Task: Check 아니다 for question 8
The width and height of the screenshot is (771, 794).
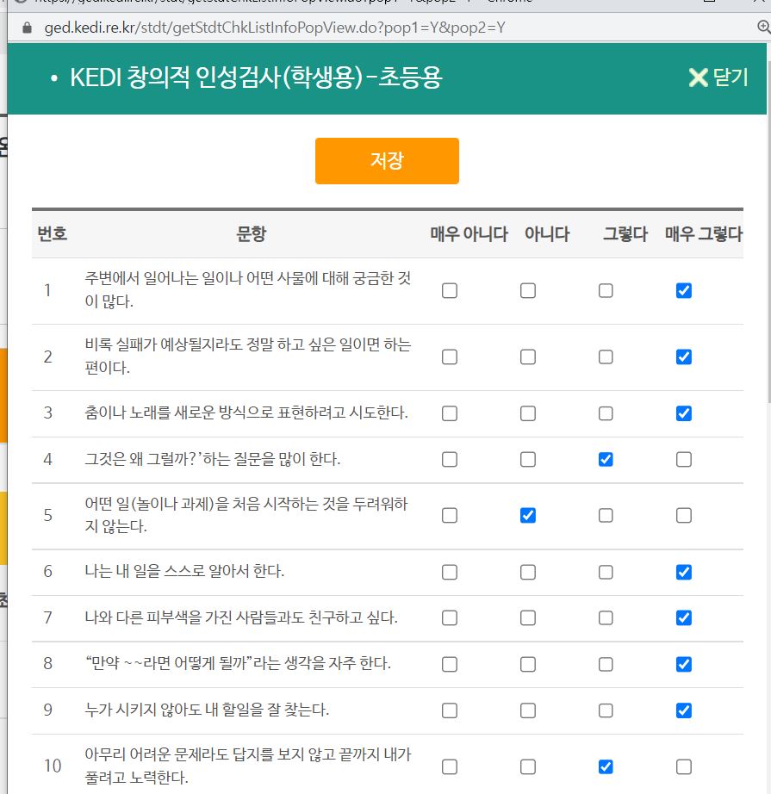Action: [528, 664]
